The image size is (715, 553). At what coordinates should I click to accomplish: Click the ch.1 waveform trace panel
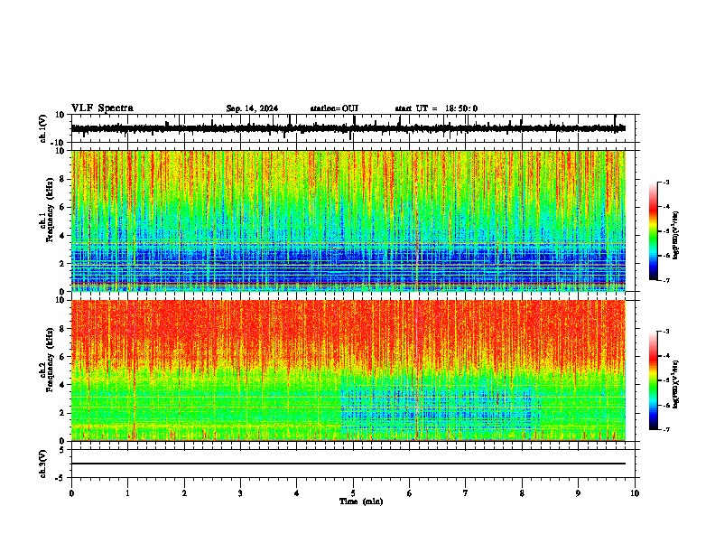[353, 128]
